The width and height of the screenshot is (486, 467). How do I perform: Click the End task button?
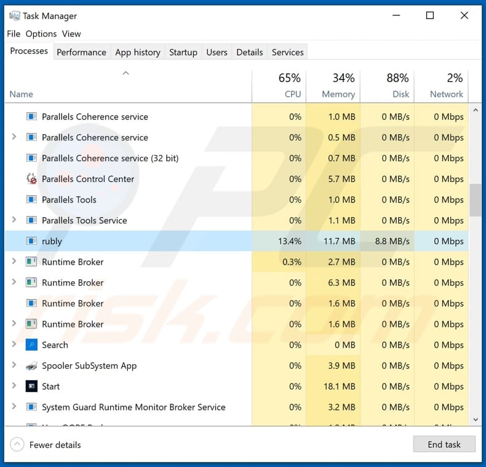coord(444,444)
